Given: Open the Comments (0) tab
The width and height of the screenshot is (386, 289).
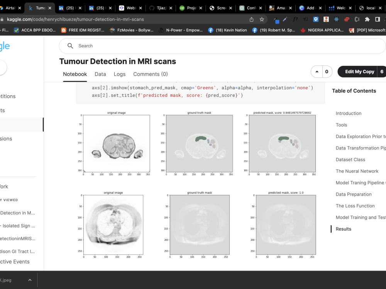Looking at the screenshot, I should click(150, 74).
